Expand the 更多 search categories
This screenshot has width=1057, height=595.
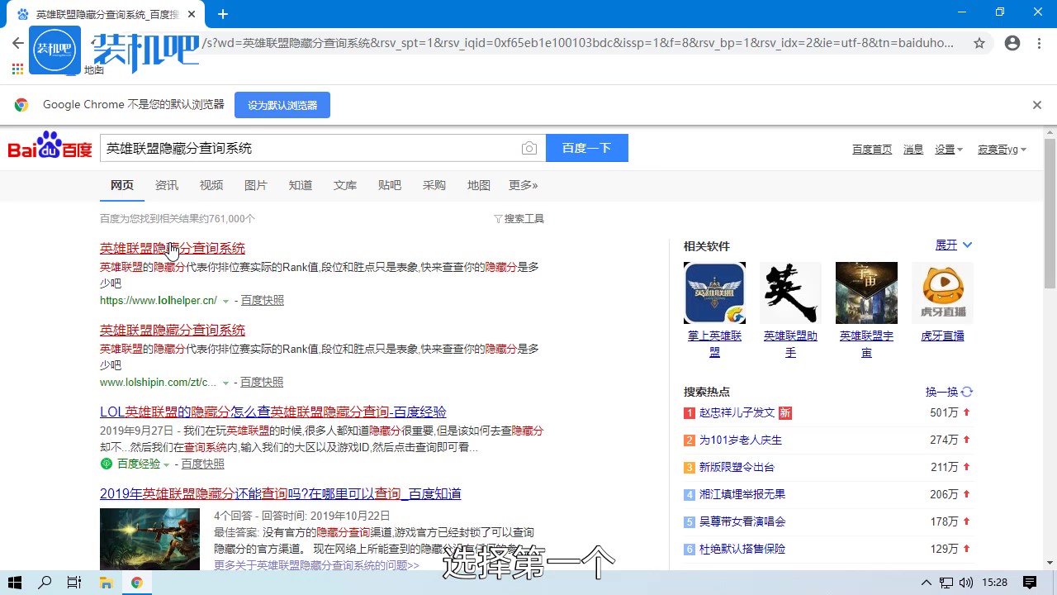pos(523,185)
